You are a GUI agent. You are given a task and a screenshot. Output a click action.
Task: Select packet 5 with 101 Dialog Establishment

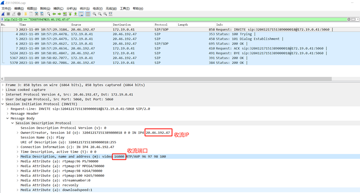click(x=180, y=39)
